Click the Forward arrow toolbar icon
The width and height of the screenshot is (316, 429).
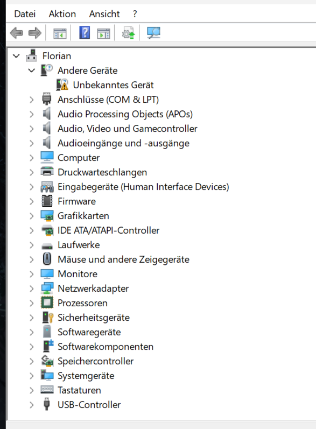pos(35,33)
